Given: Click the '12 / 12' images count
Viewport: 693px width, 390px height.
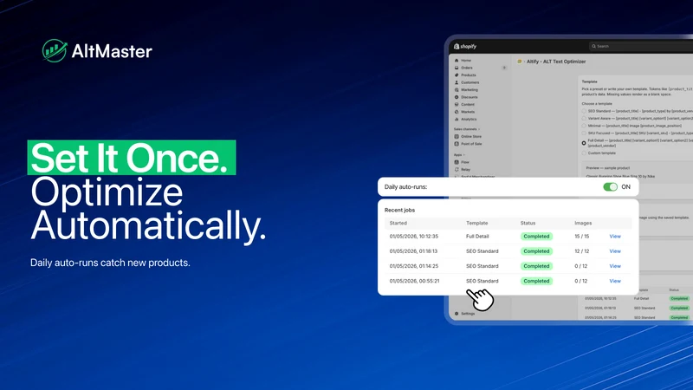Looking at the screenshot, I should point(581,251).
